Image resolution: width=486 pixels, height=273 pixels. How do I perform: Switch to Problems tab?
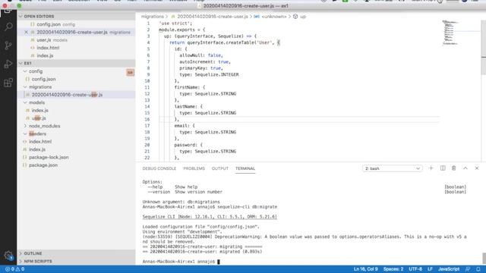(194, 168)
